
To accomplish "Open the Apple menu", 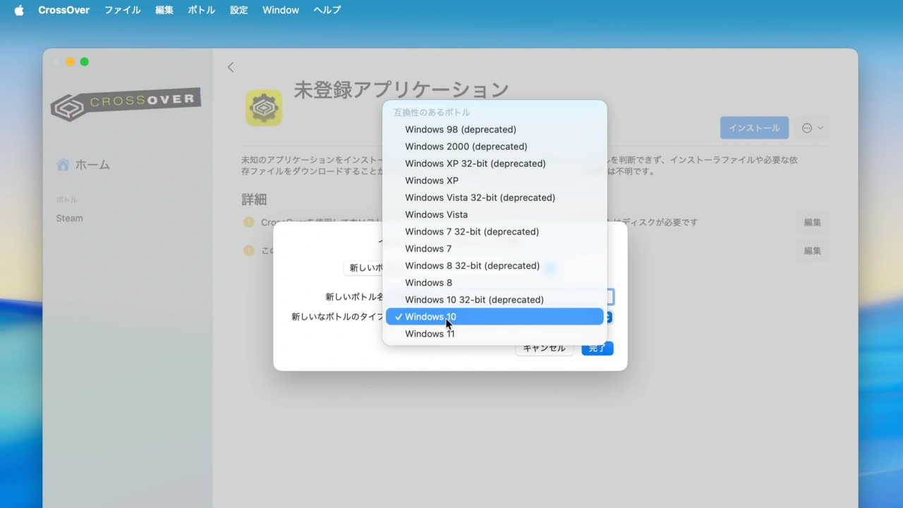I will pos(19,10).
